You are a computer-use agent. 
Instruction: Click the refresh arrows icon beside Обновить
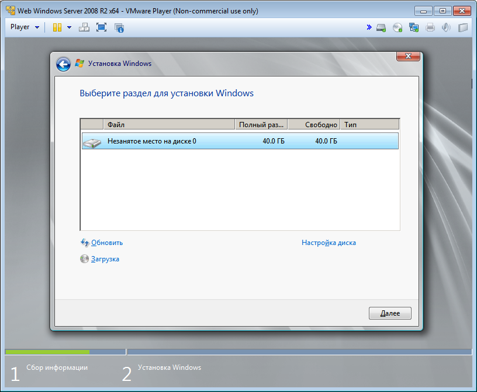(x=85, y=243)
